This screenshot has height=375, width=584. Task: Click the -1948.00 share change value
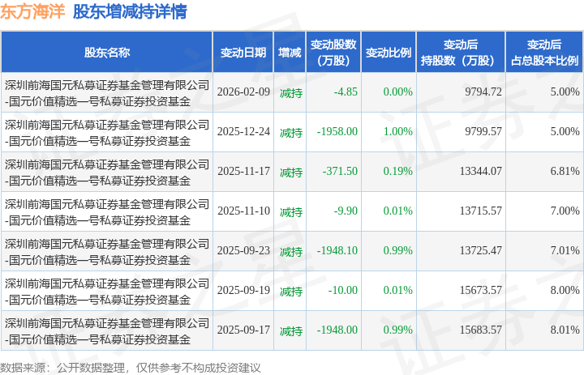[337, 330]
